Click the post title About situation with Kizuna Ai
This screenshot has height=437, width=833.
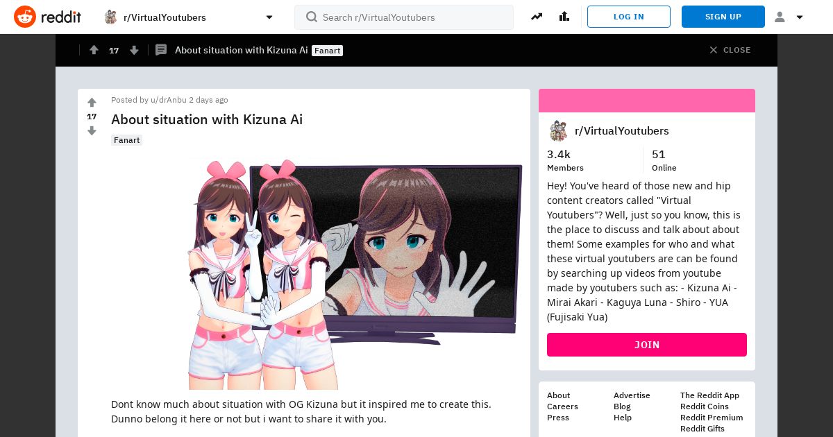pyautogui.click(x=207, y=119)
